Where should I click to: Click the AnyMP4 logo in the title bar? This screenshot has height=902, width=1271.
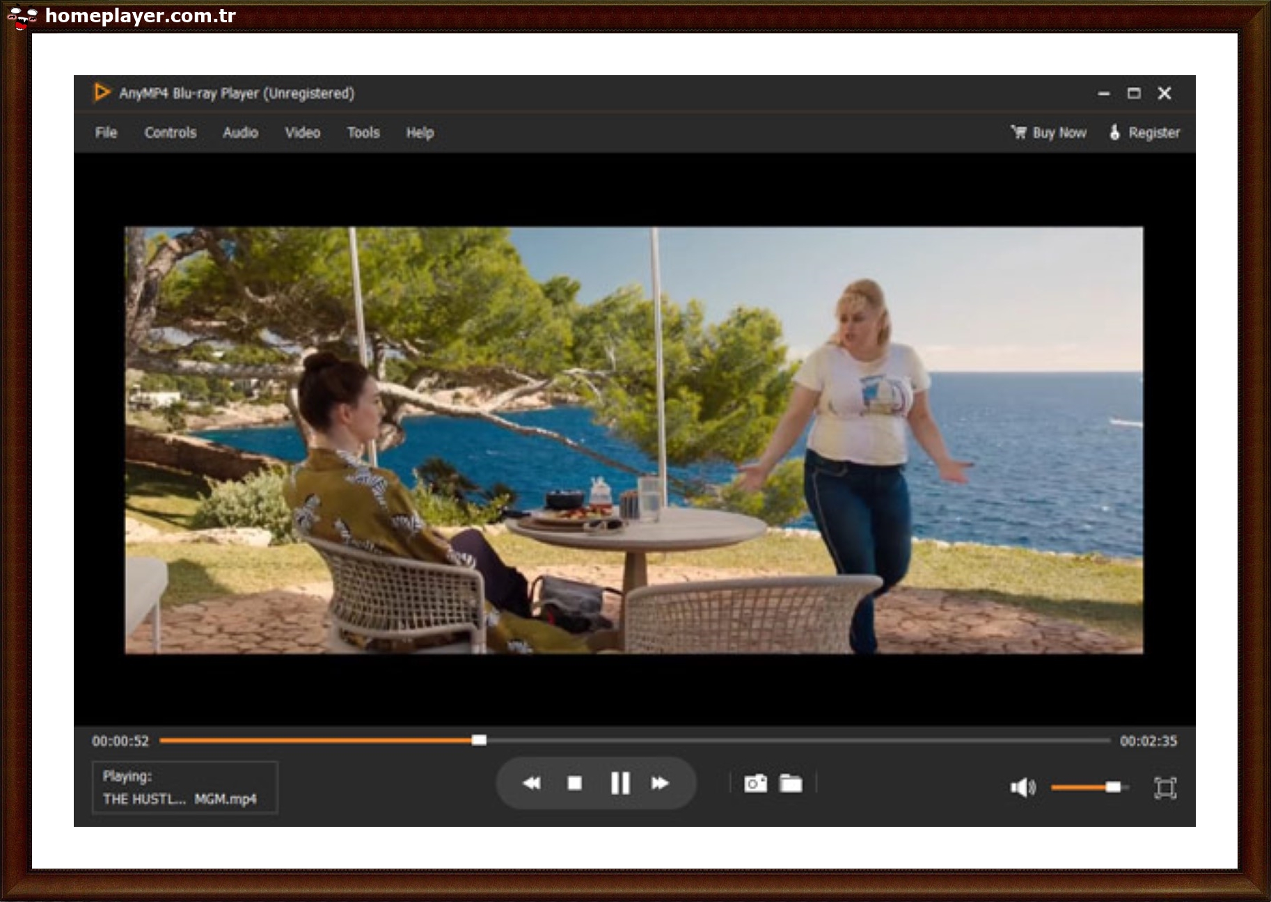click(x=101, y=93)
